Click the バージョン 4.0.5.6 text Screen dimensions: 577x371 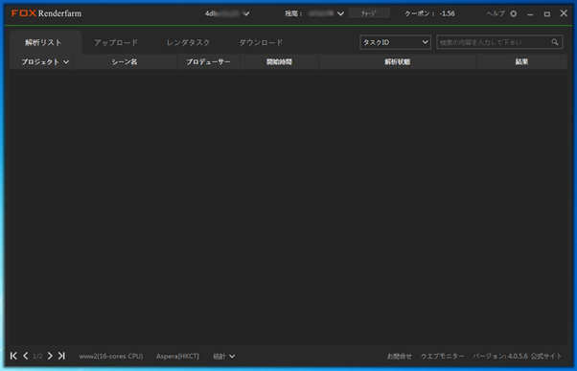tap(500, 356)
